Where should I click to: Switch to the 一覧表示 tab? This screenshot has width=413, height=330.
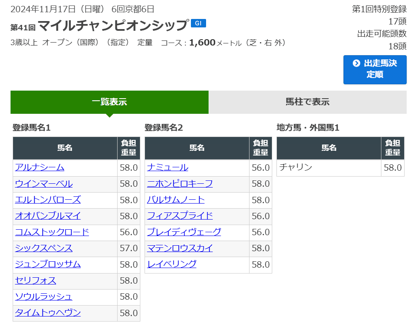tap(110, 102)
